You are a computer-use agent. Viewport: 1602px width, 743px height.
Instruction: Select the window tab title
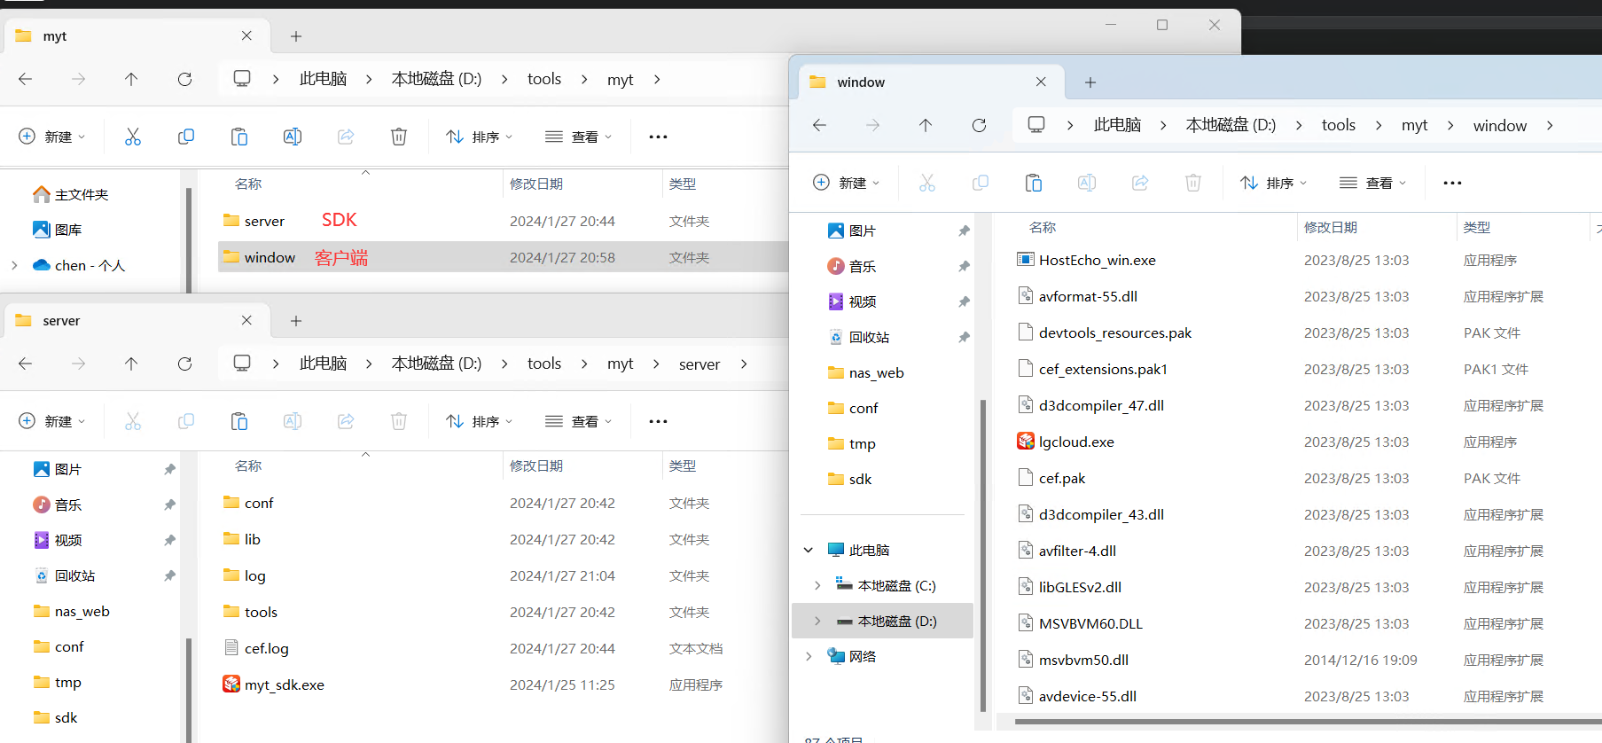(861, 82)
